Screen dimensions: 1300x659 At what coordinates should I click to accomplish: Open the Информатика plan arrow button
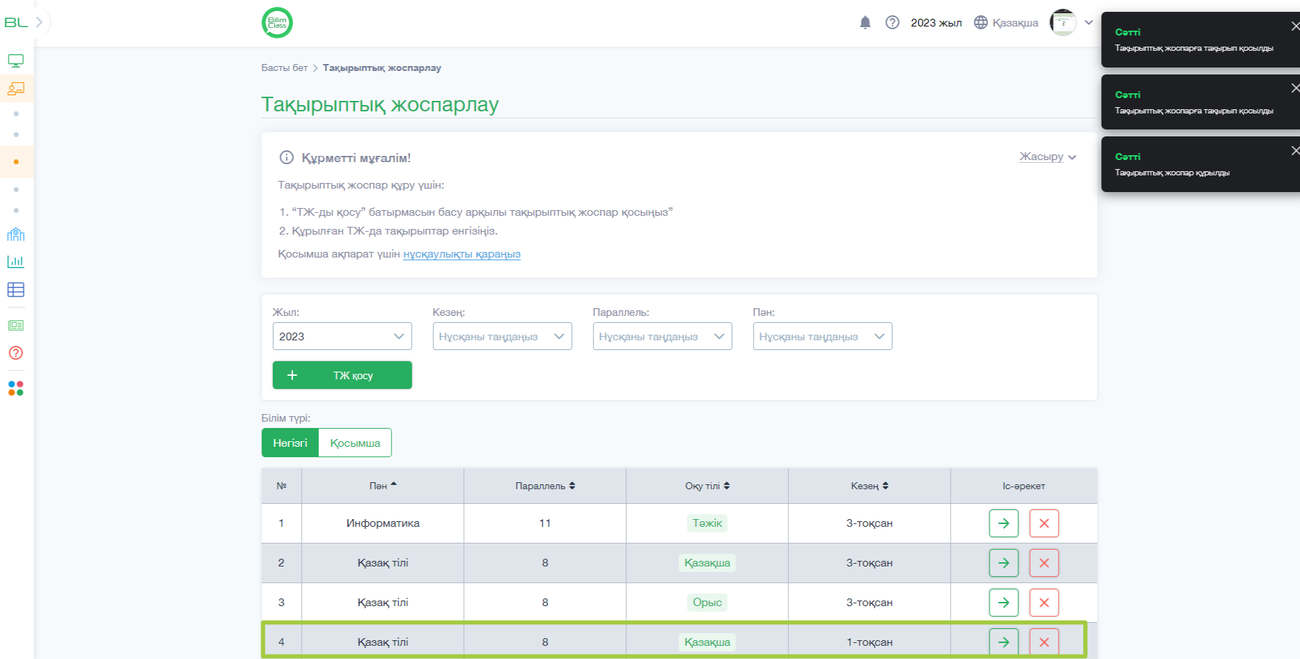[x=1004, y=523]
